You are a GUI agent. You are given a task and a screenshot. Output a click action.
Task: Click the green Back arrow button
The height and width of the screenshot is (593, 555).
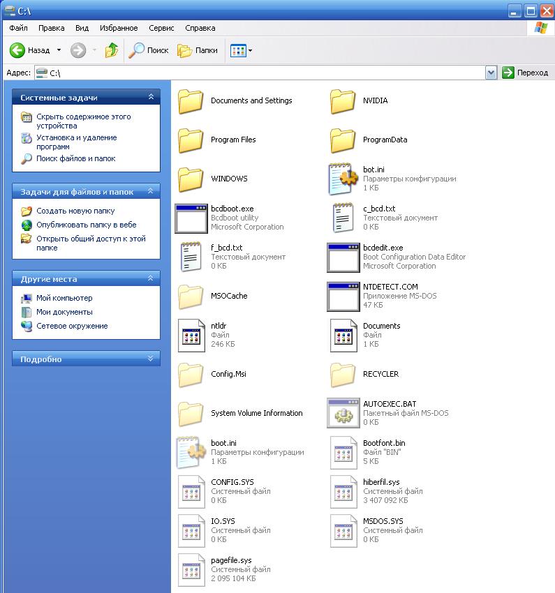17,50
